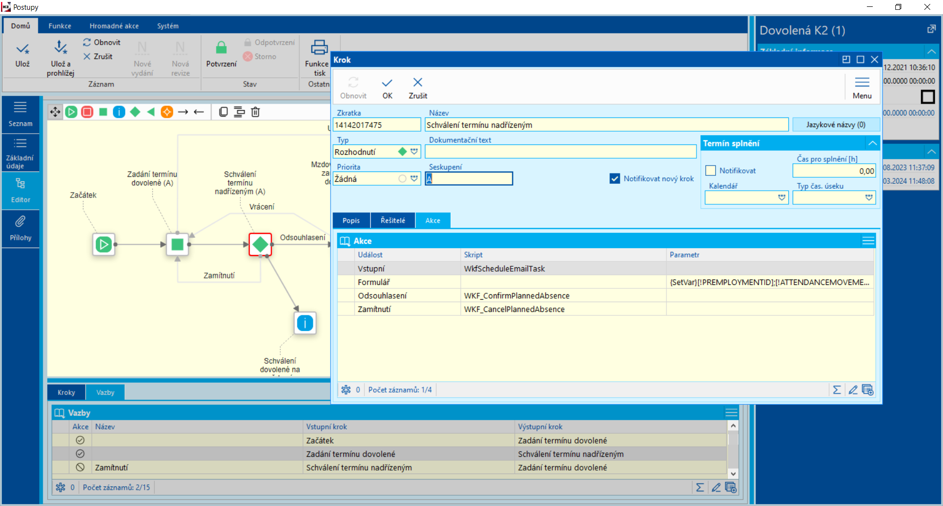Collapse the Termín splnění panel
The width and height of the screenshot is (943, 506).
(x=872, y=143)
